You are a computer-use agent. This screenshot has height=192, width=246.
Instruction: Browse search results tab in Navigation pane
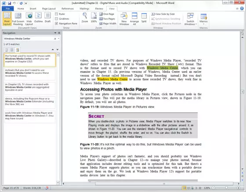pos(18,50)
